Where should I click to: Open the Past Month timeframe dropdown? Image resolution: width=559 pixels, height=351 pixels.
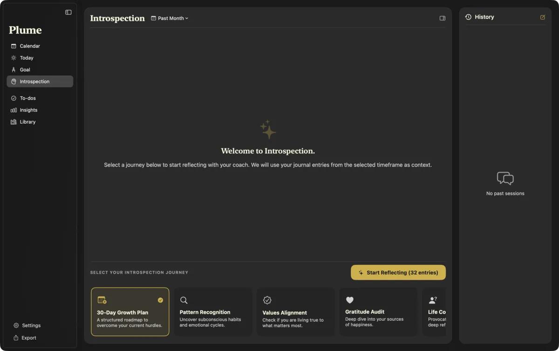tap(170, 18)
